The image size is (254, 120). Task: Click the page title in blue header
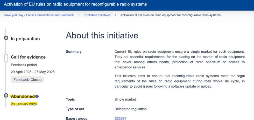pos(75,4)
